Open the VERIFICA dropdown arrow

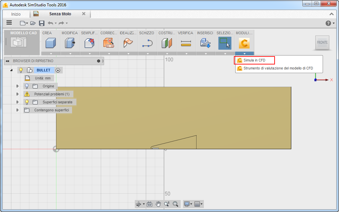(187, 53)
